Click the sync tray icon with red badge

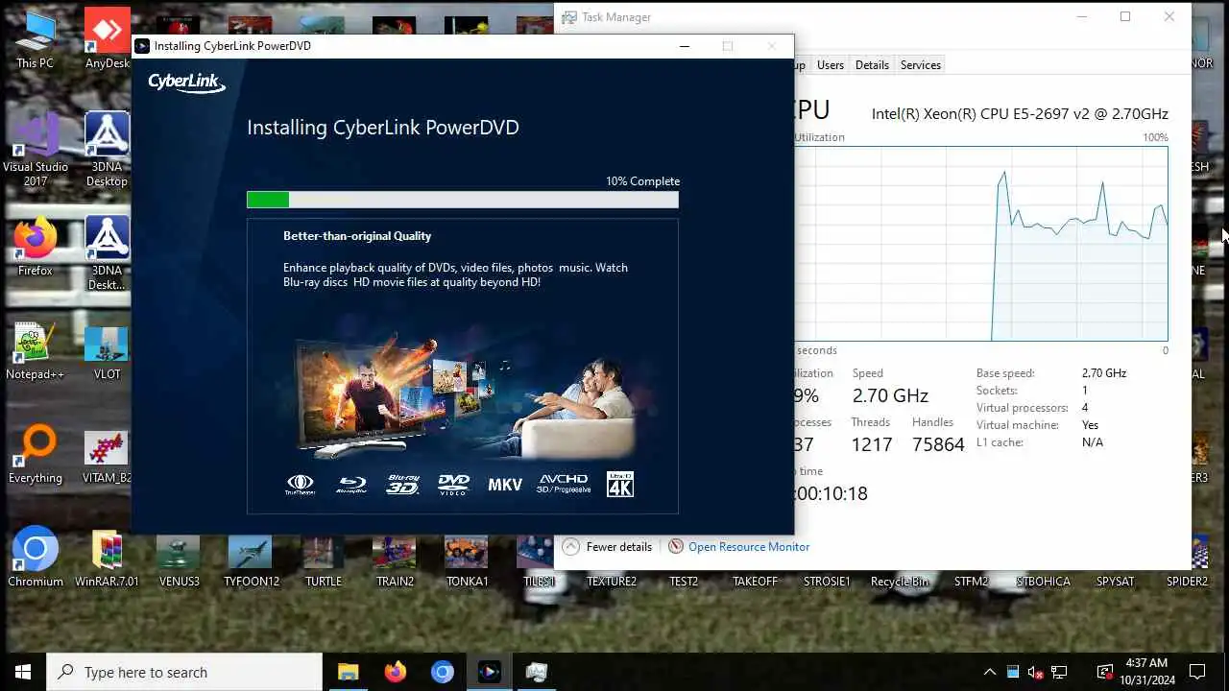pyautogui.click(x=1104, y=672)
